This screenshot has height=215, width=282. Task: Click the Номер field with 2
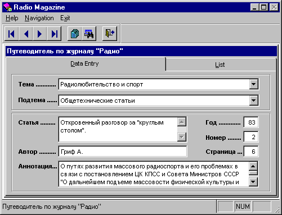pos(251,137)
